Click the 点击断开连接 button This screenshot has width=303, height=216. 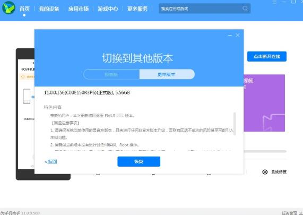pyautogui.click(x=267, y=56)
